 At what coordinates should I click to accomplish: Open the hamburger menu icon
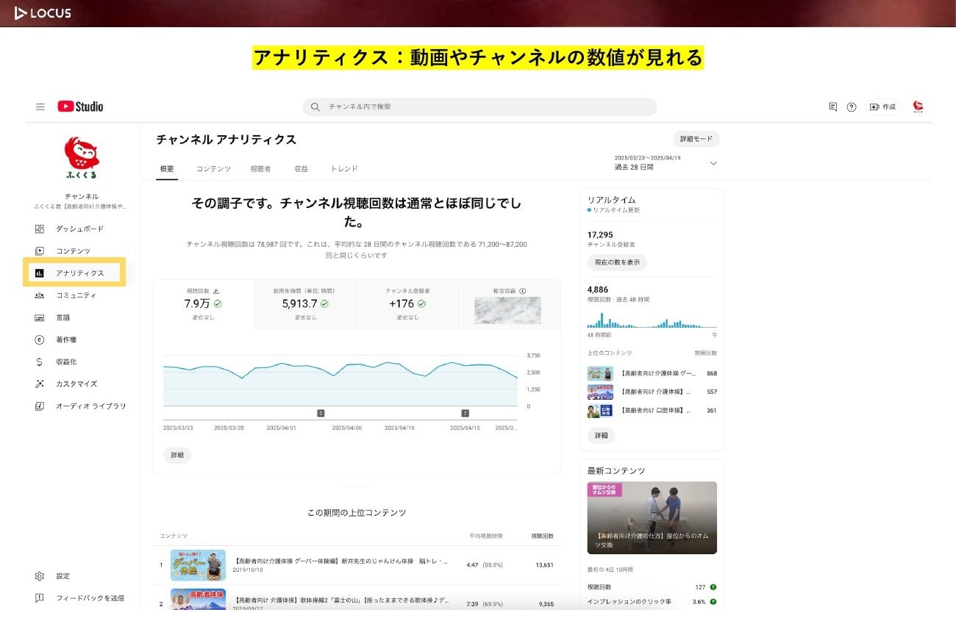click(x=40, y=107)
